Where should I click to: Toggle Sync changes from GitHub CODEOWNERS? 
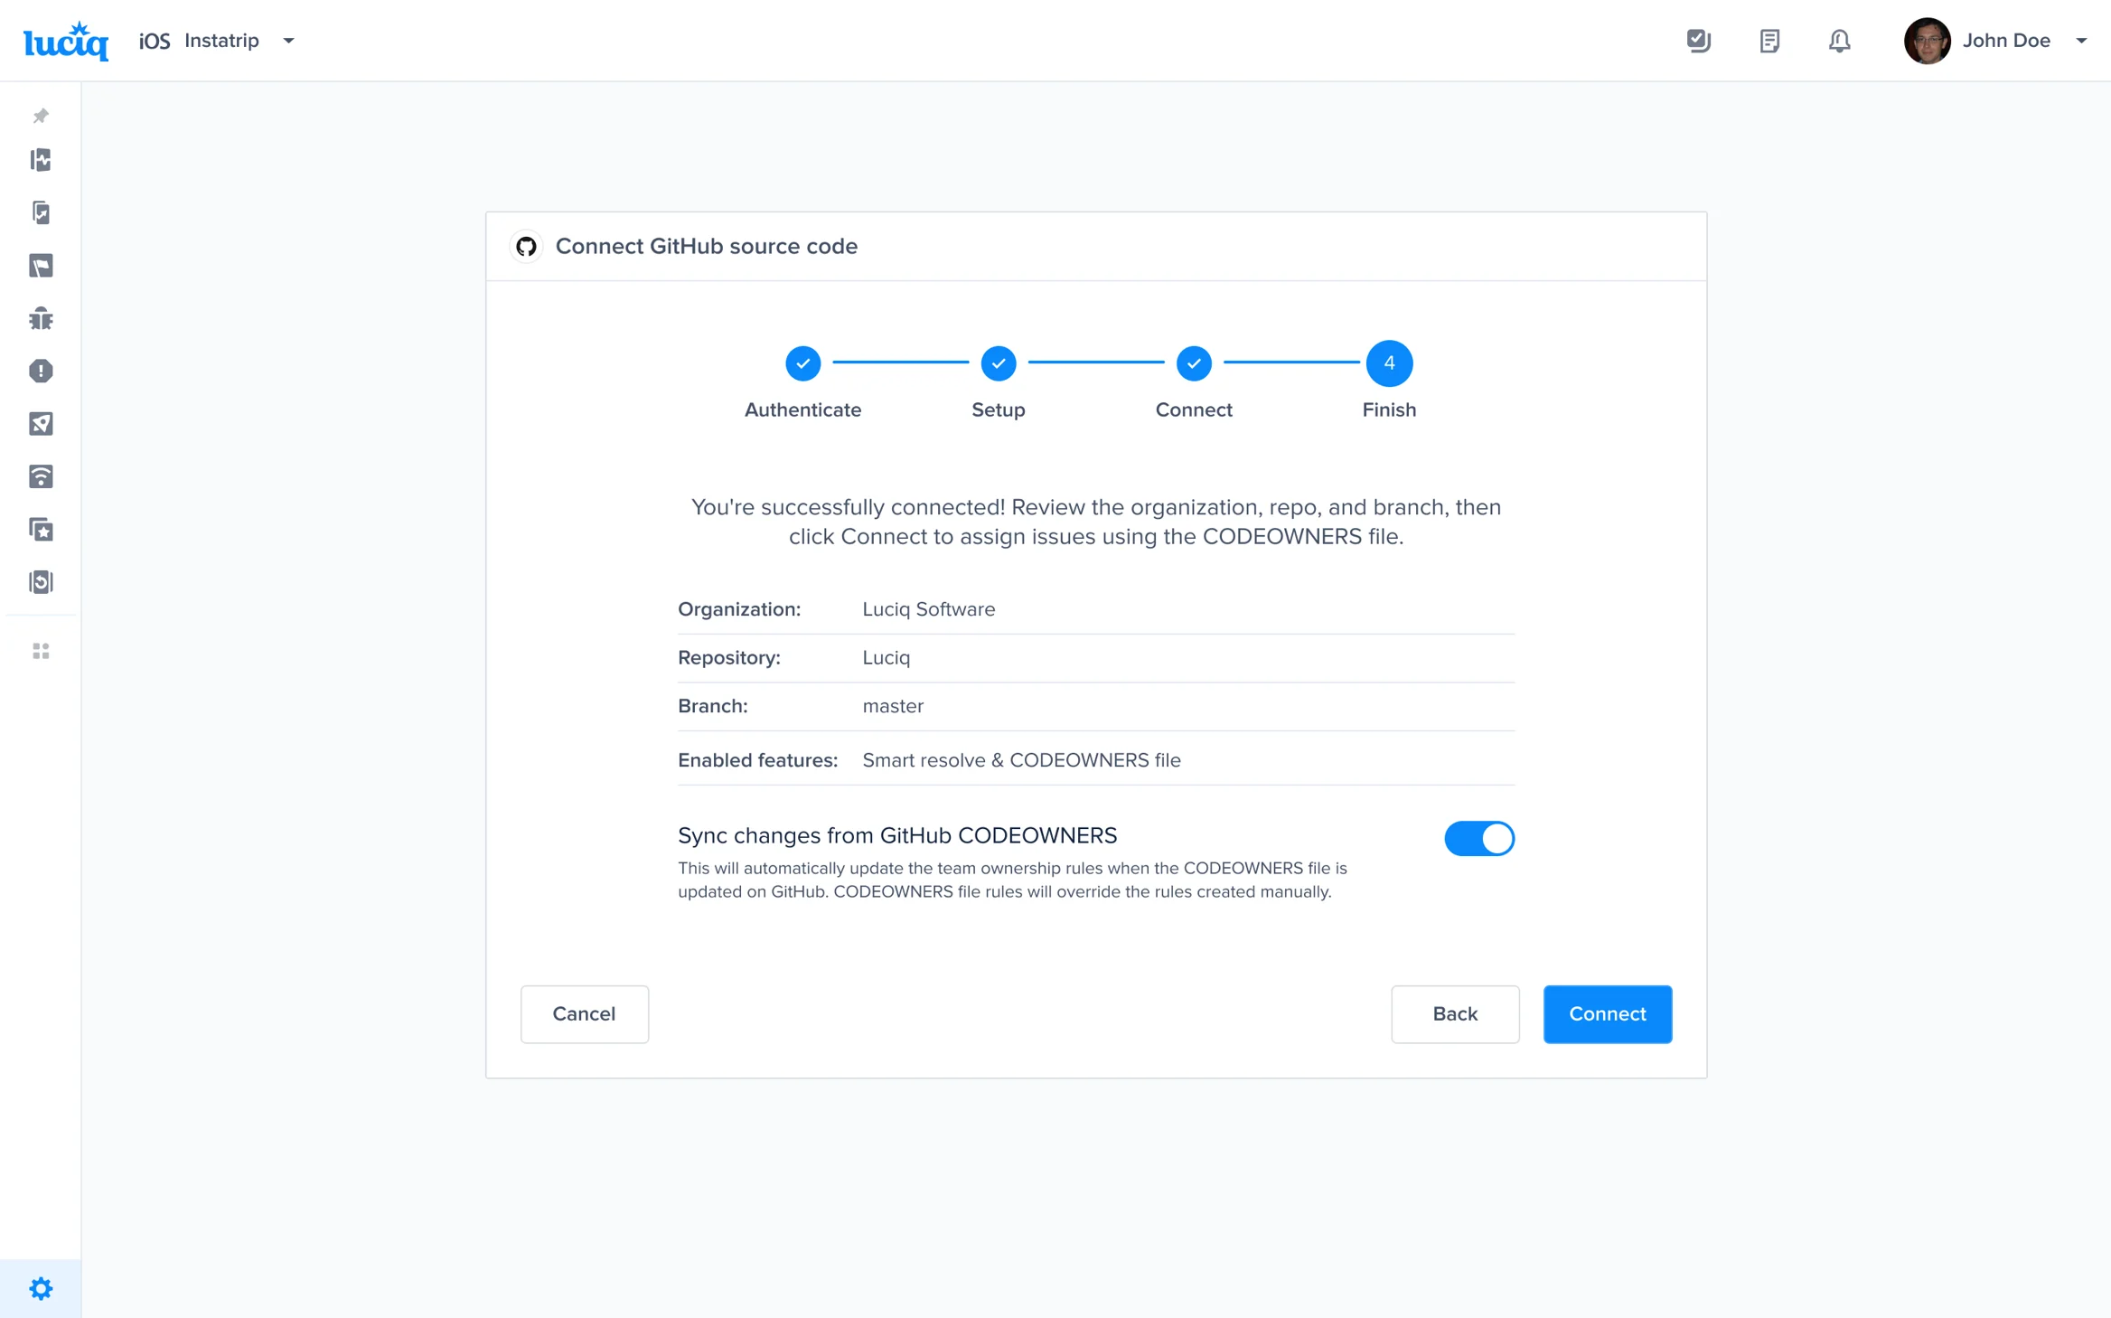point(1478,838)
